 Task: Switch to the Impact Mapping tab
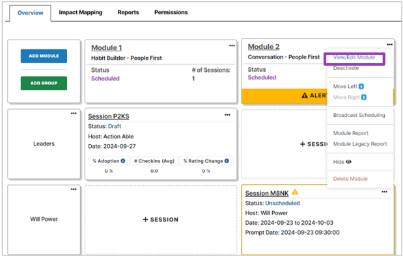(81, 12)
